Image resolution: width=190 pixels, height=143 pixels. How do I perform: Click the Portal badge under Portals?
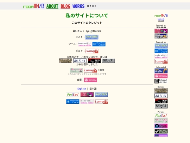click(x=161, y=115)
